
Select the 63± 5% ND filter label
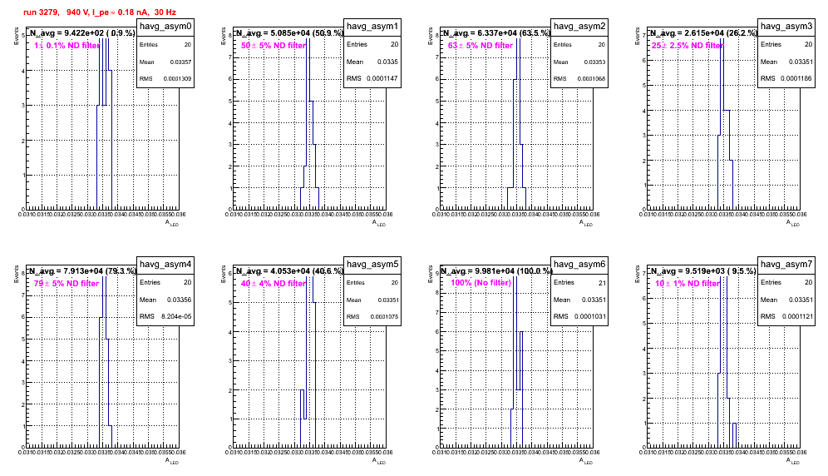481,46
